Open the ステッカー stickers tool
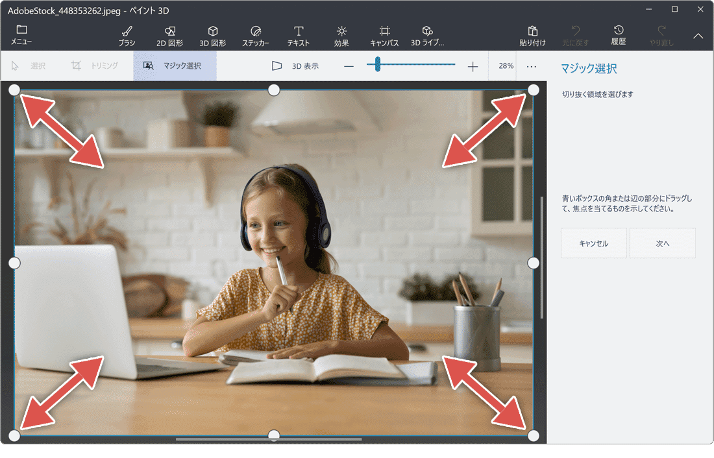The width and height of the screenshot is (714, 458). click(256, 36)
